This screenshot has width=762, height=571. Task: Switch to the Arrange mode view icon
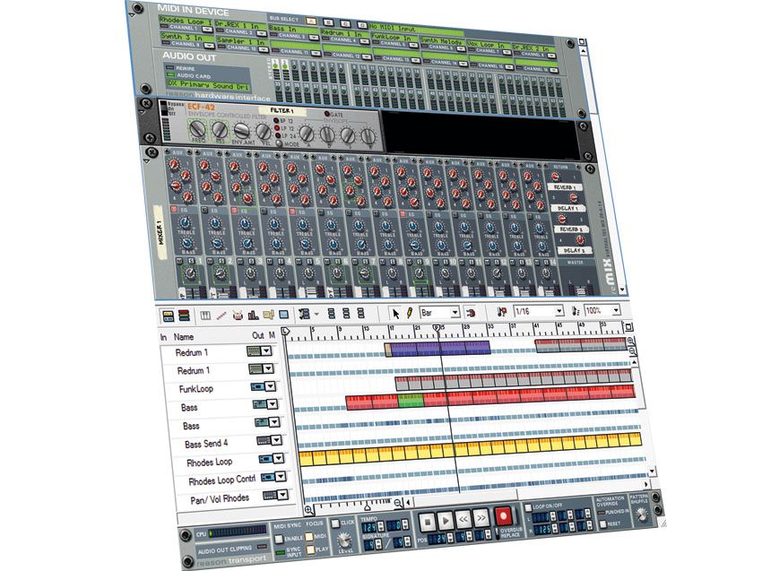169,316
